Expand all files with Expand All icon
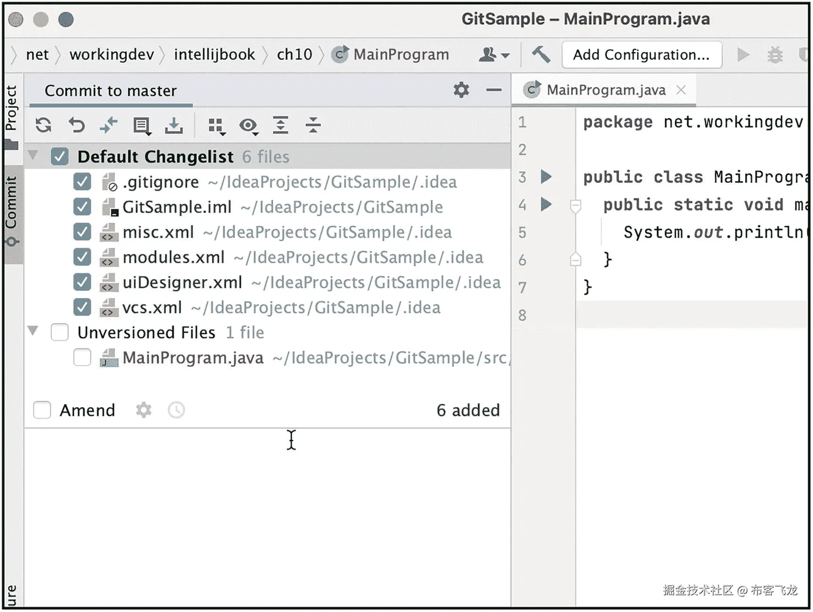This screenshot has height=612, width=813. (280, 125)
